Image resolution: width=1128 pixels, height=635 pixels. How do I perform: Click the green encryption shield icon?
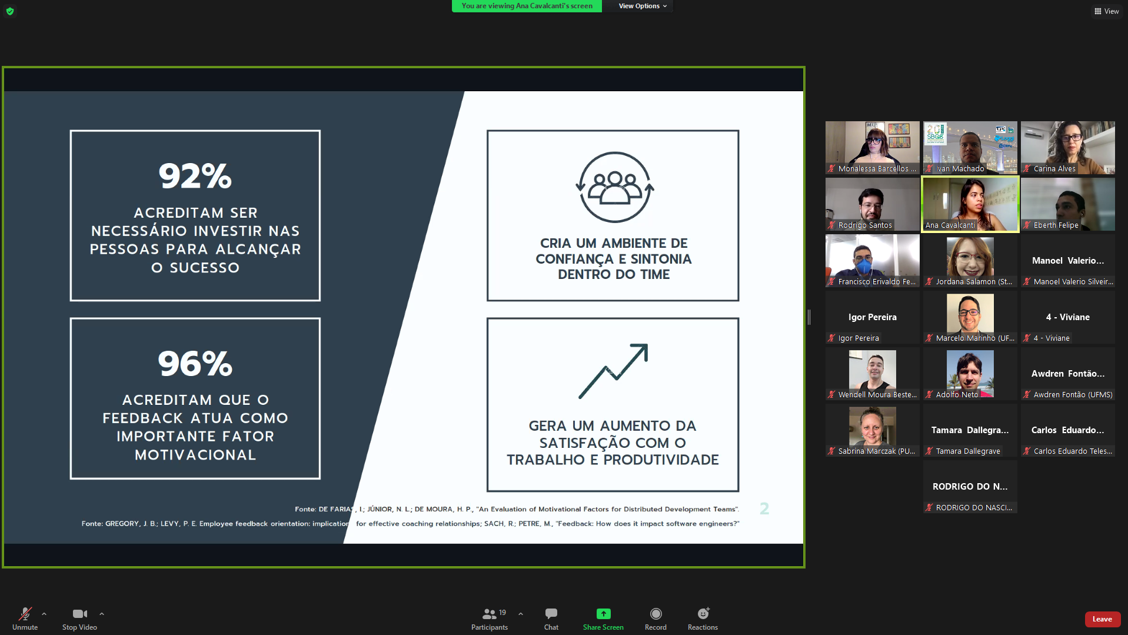click(10, 11)
